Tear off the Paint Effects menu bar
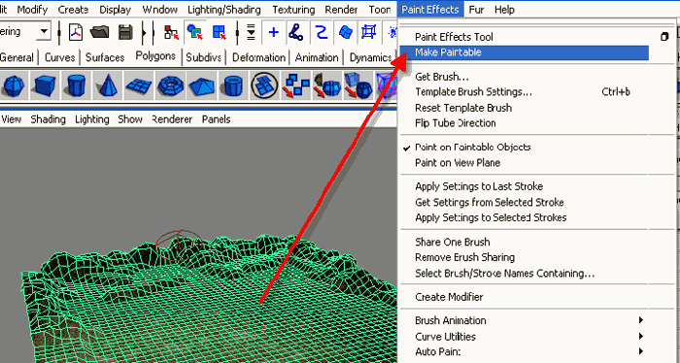Viewport: 680px width, 363px height. coord(538,24)
